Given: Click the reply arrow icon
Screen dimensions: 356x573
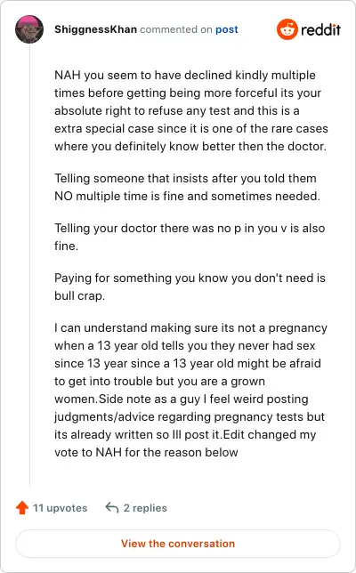Looking at the screenshot, I should pos(112,507).
